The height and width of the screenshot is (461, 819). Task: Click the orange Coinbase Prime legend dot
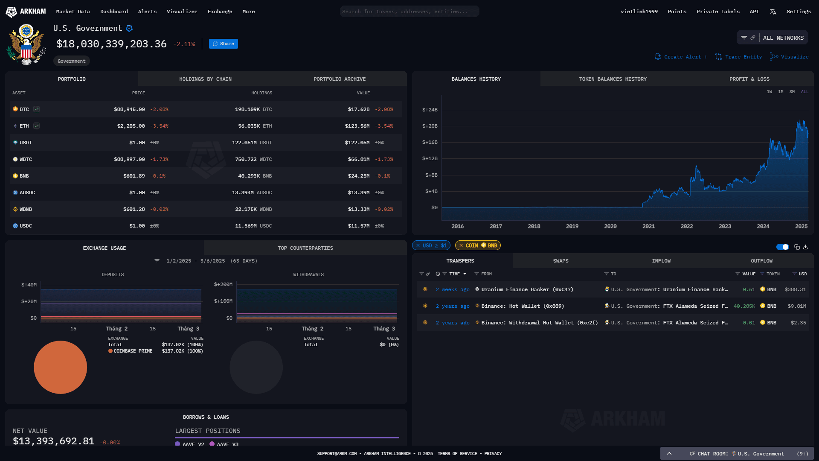(110, 351)
